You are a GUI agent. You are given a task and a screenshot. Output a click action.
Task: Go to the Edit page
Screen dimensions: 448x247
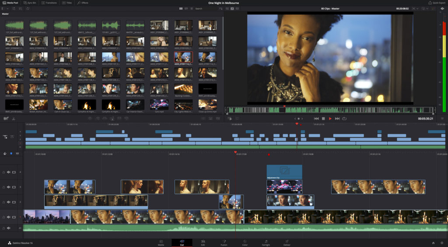pyautogui.click(x=203, y=243)
